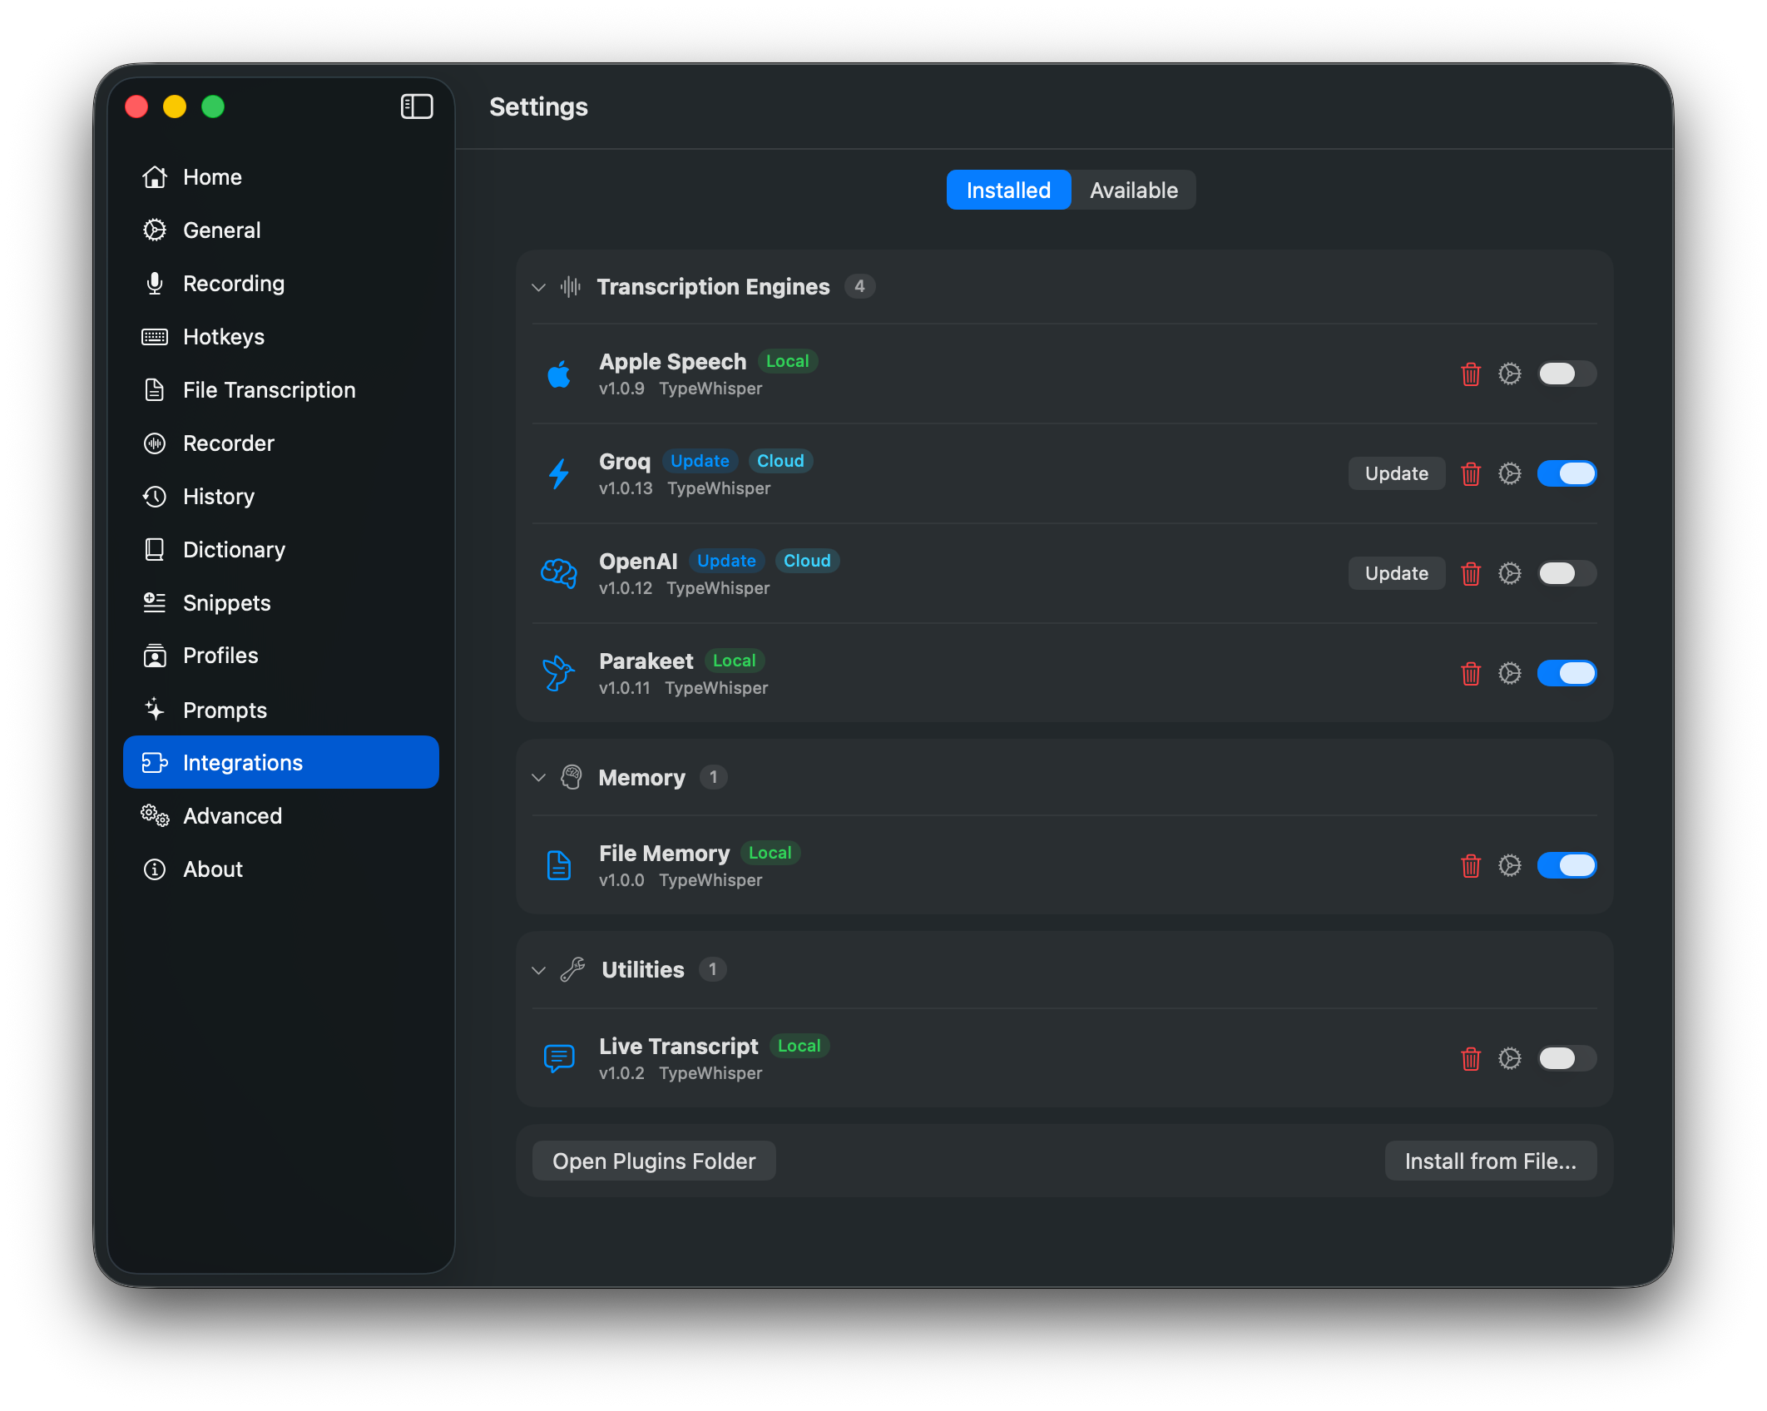Click the Apple Speech engine icon
The width and height of the screenshot is (1767, 1411).
pos(559,374)
